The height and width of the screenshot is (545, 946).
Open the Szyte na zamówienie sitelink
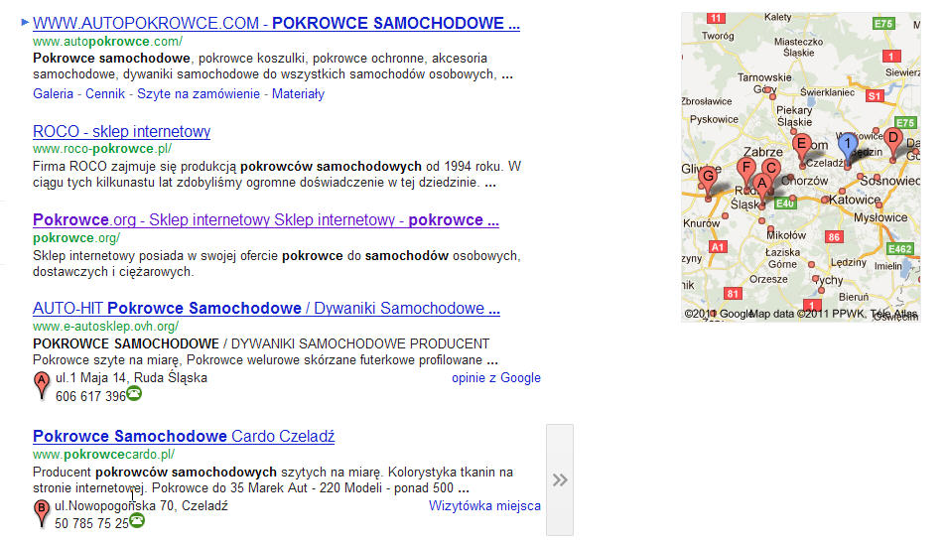(x=199, y=94)
